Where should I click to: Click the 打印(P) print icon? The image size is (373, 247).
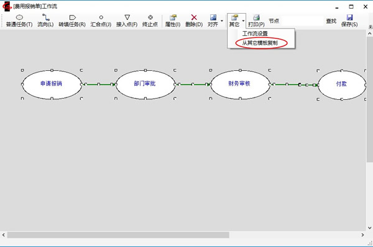tap(256, 17)
